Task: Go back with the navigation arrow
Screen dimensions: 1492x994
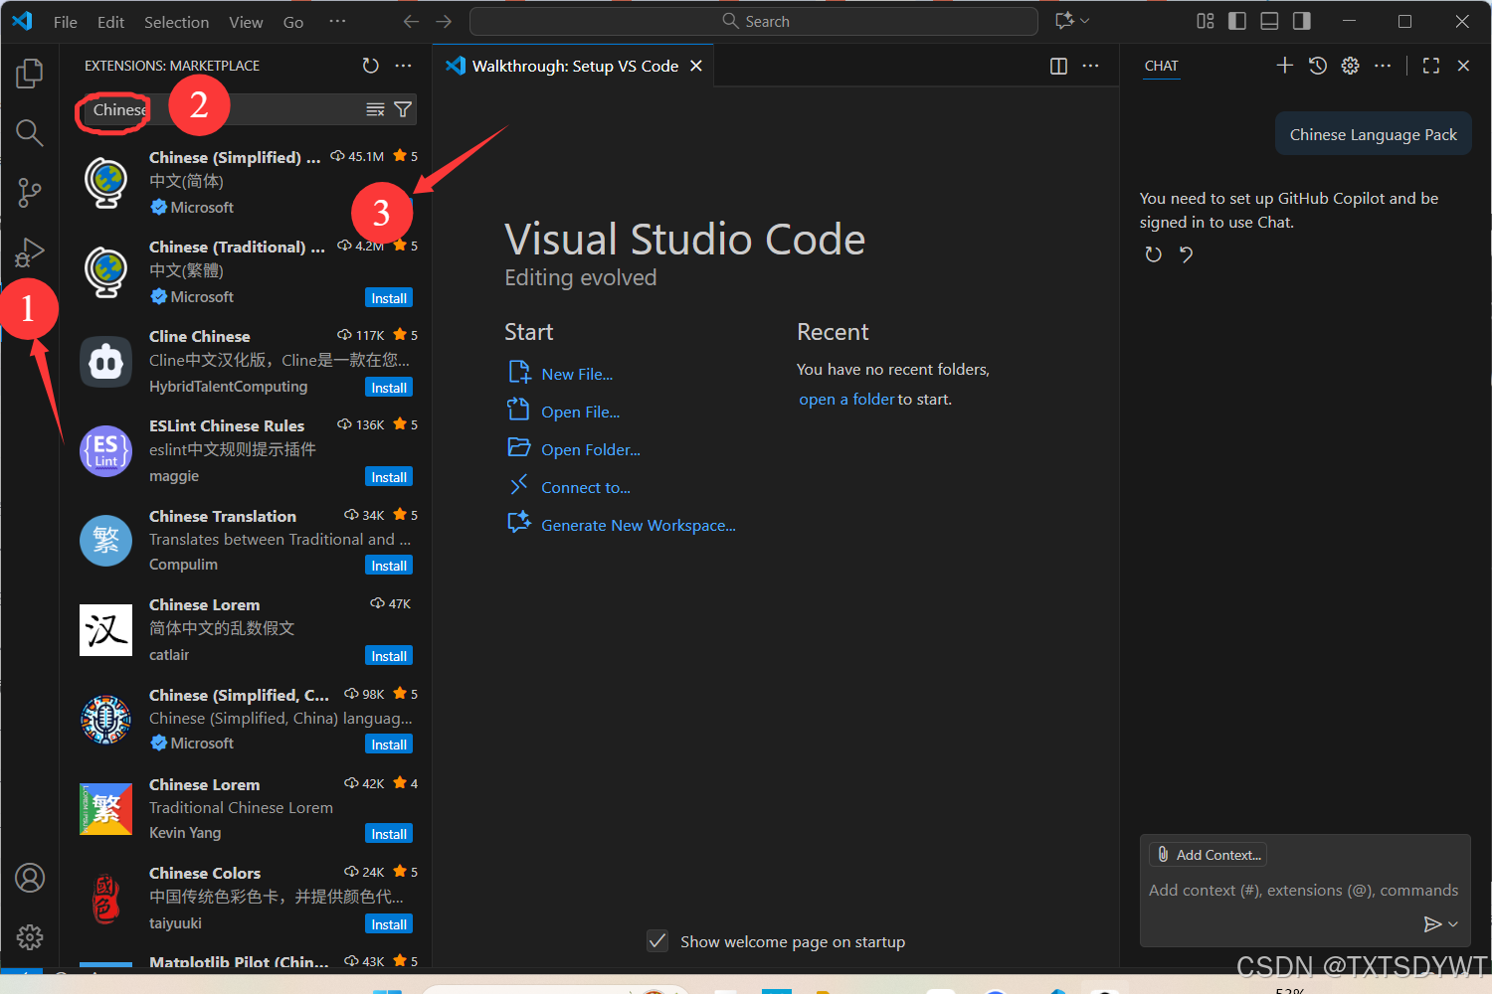Action: click(411, 21)
